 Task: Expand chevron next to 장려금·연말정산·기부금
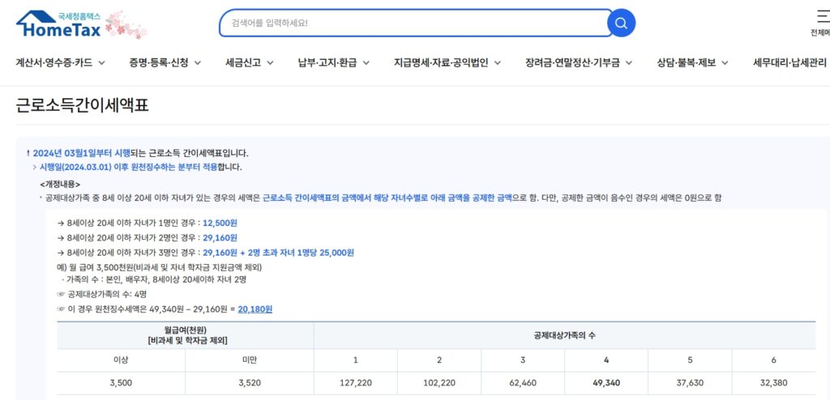pos(628,63)
